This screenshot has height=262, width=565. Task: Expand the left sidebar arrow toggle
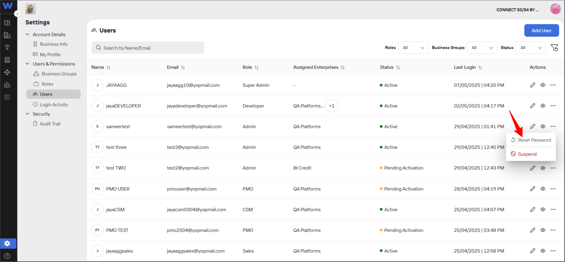point(17,14)
